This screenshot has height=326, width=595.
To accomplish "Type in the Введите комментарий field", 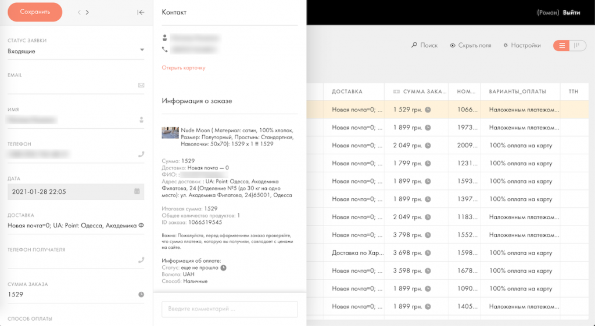I will (x=230, y=309).
